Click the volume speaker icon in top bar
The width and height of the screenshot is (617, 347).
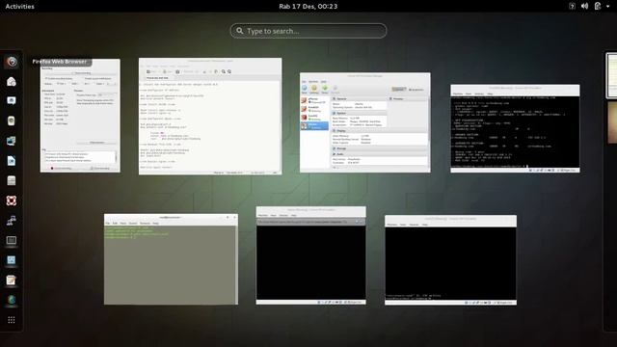click(x=585, y=6)
